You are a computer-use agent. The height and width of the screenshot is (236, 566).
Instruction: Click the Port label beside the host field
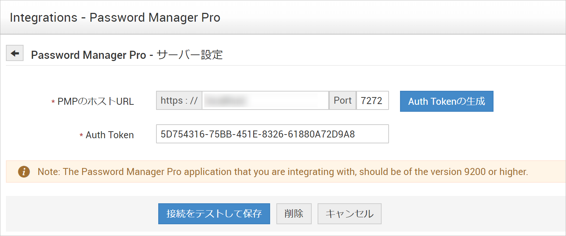[343, 101]
